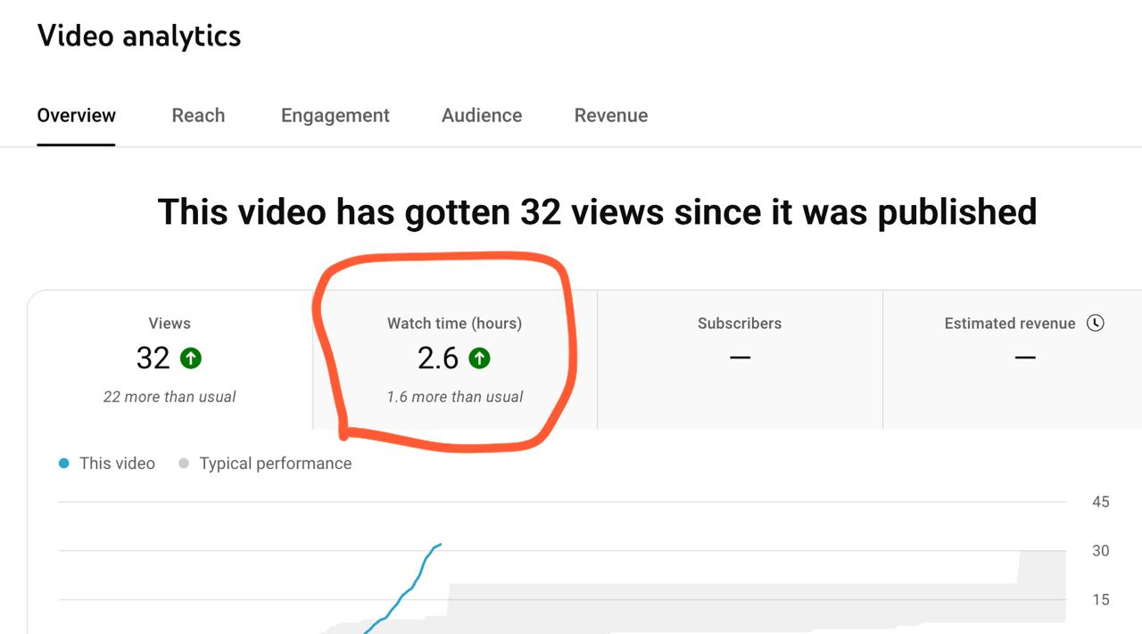
Task: Click the "1.6 more than usual" text
Action: (455, 397)
